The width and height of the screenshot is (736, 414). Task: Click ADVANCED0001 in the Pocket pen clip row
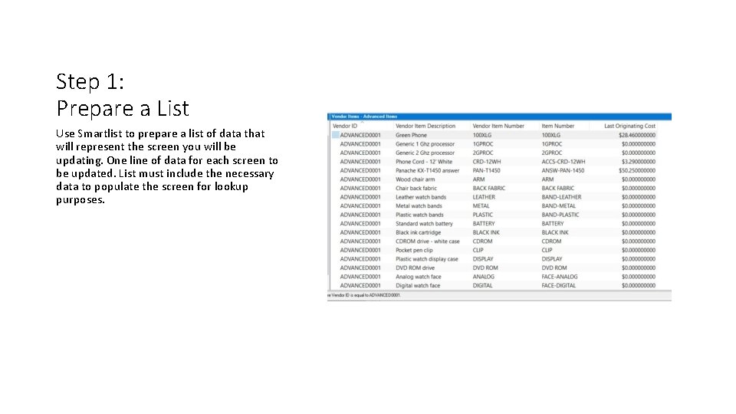click(360, 251)
